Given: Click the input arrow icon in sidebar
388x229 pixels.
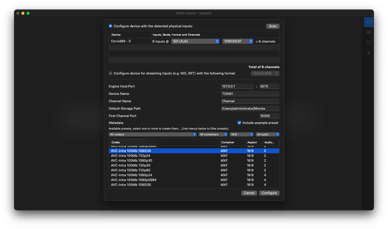Looking at the screenshot, I should tap(369, 43).
